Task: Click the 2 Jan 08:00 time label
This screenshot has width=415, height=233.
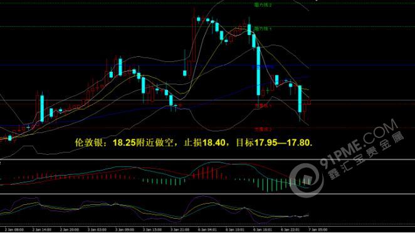Action: click(x=14, y=230)
